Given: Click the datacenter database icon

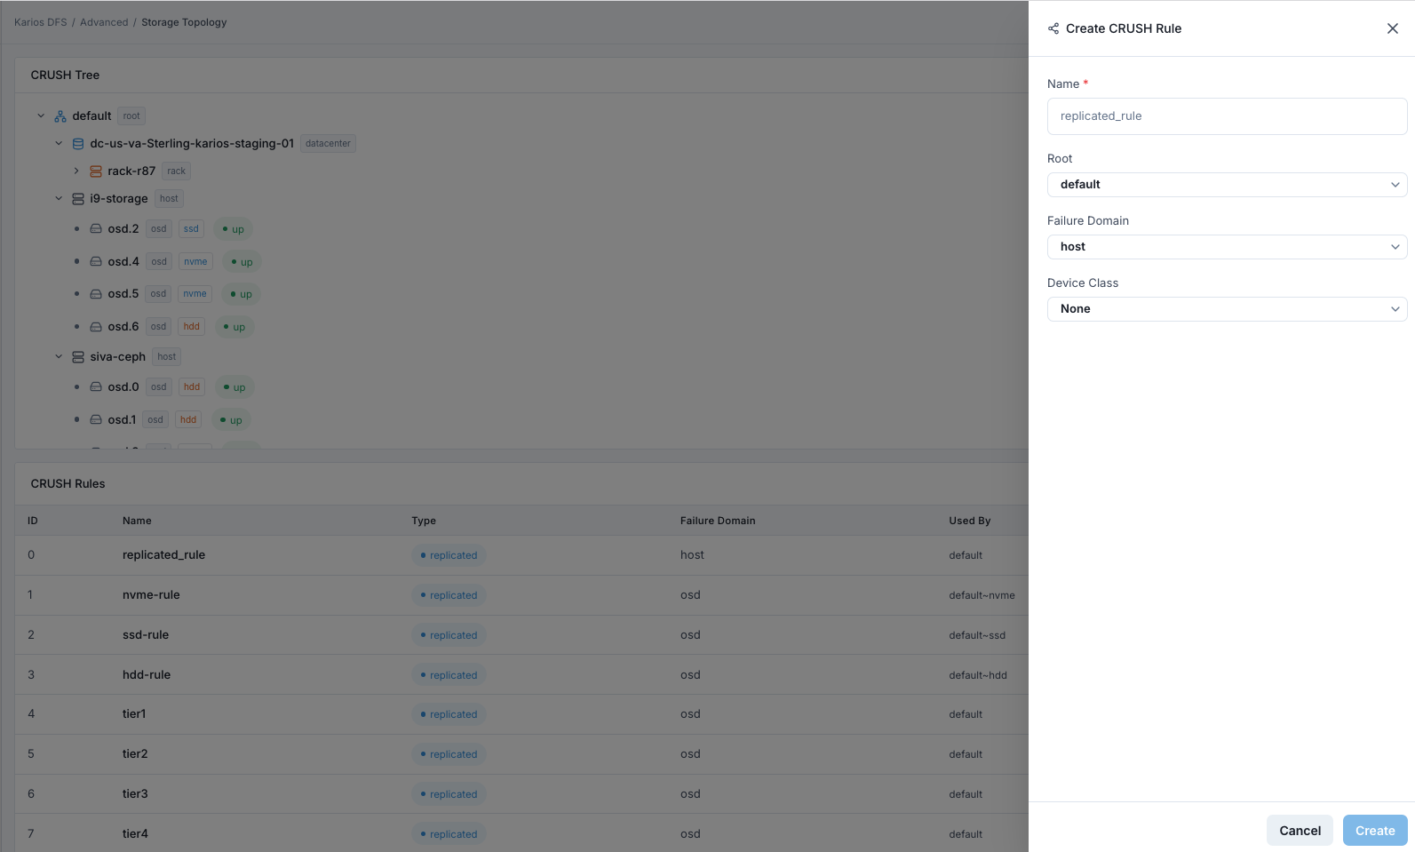Looking at the screenshot, I should [x=78, y=144].
